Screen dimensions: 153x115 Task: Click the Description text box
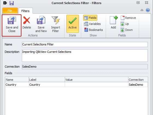[x=85, y=56]
